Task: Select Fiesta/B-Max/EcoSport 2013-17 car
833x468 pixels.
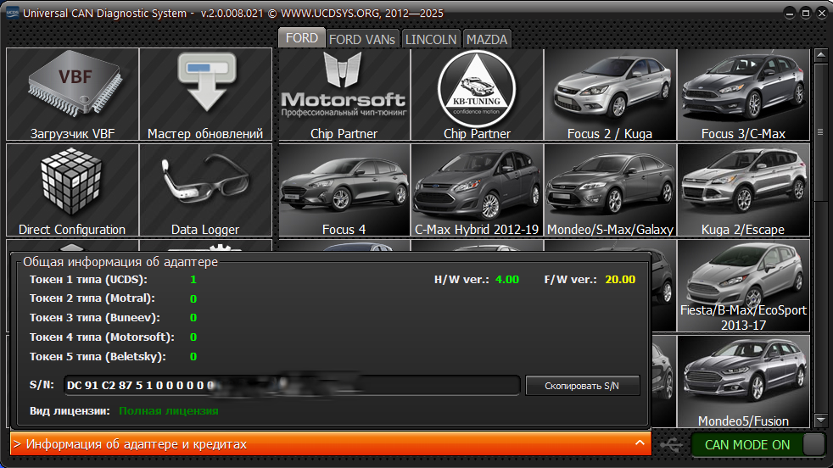Action: pyautogui.click(x=743, y=286)
